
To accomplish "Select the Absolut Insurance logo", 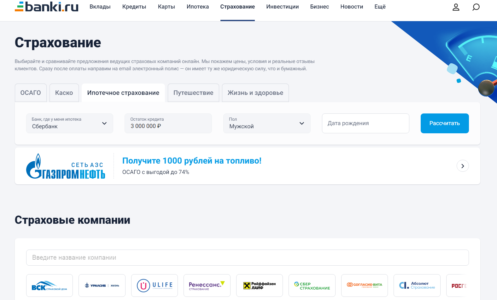I will 417,286.
